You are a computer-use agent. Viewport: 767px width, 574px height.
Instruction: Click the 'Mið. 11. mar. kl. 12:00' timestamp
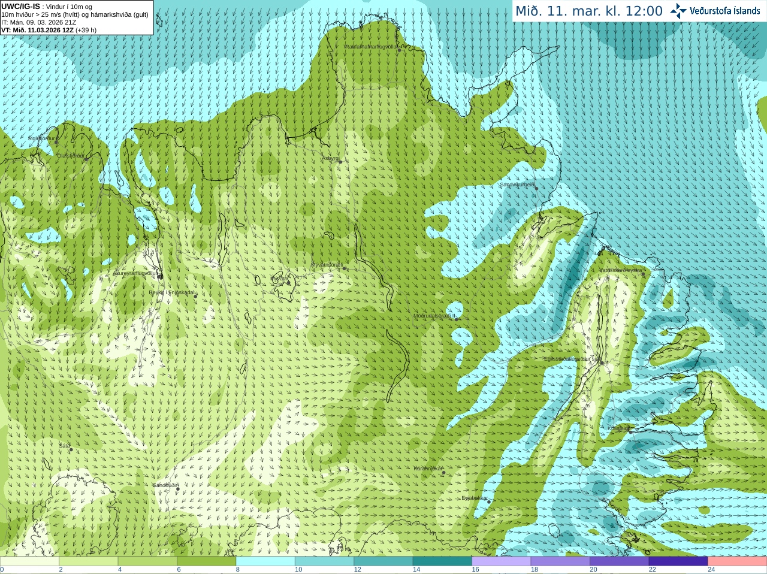(x=589, y=11)
